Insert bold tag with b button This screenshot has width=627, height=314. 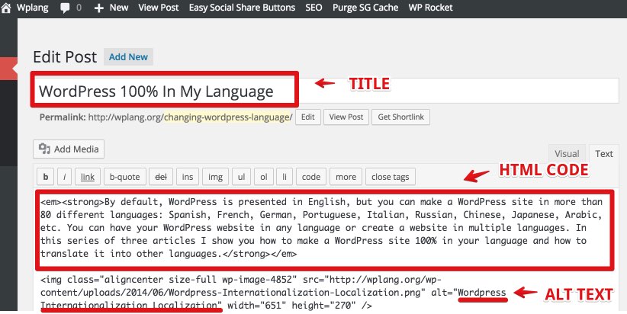pos(46,177)
